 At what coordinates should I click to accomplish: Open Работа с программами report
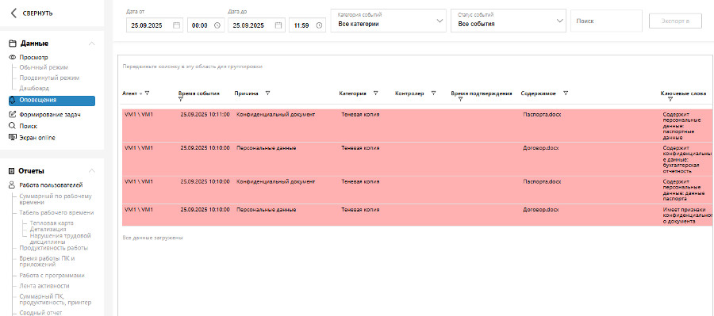tap(52, 276)
